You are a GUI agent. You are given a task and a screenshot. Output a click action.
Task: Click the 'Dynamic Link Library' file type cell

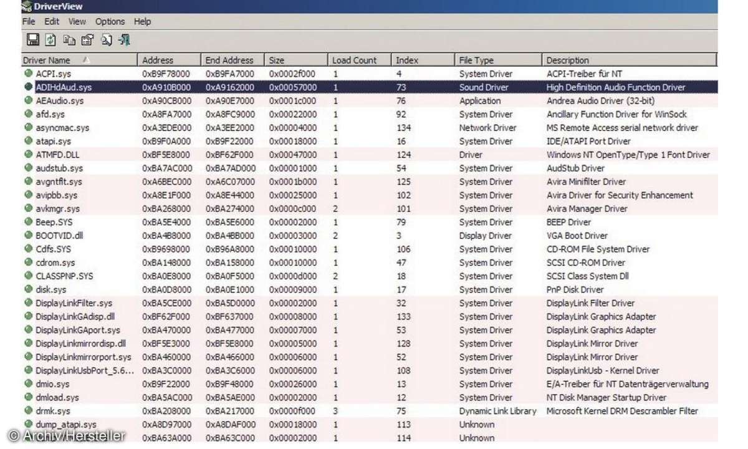click(x=497, y=411)
